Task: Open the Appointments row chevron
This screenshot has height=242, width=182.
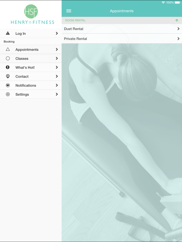Action: [x=57, y=49]
